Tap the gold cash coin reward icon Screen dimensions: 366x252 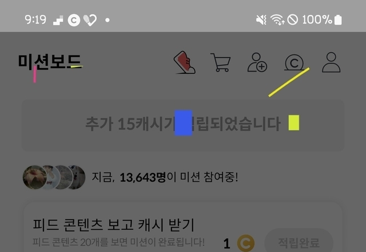click(246, 243)
